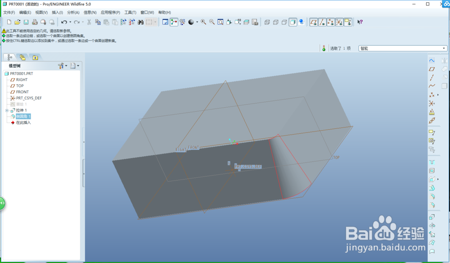The height and width of the screenshot is (263, 450).
Task: Click the Zoom In magnifier
Action: pyautogui.click(x=203, y=22)
